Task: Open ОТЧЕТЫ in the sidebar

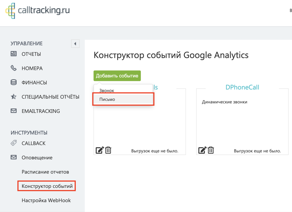Action: click(x=31, y=54)
